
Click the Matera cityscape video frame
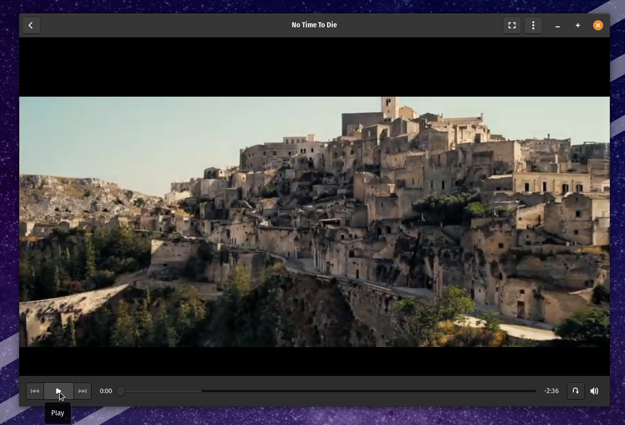[x=314, y=222]
